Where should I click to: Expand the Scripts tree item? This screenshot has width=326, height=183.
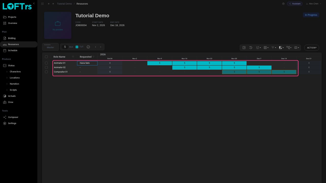tap(7, 90)
